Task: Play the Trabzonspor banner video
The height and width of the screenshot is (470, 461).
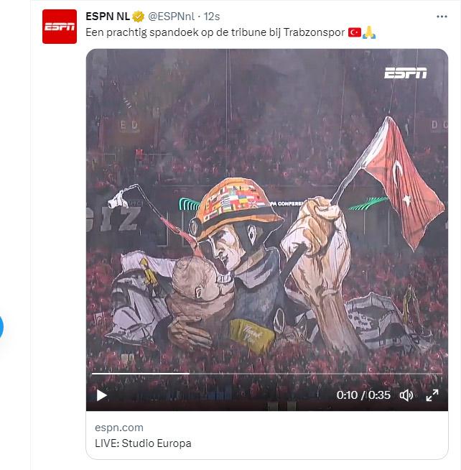Action: click(x=102, y=395)
